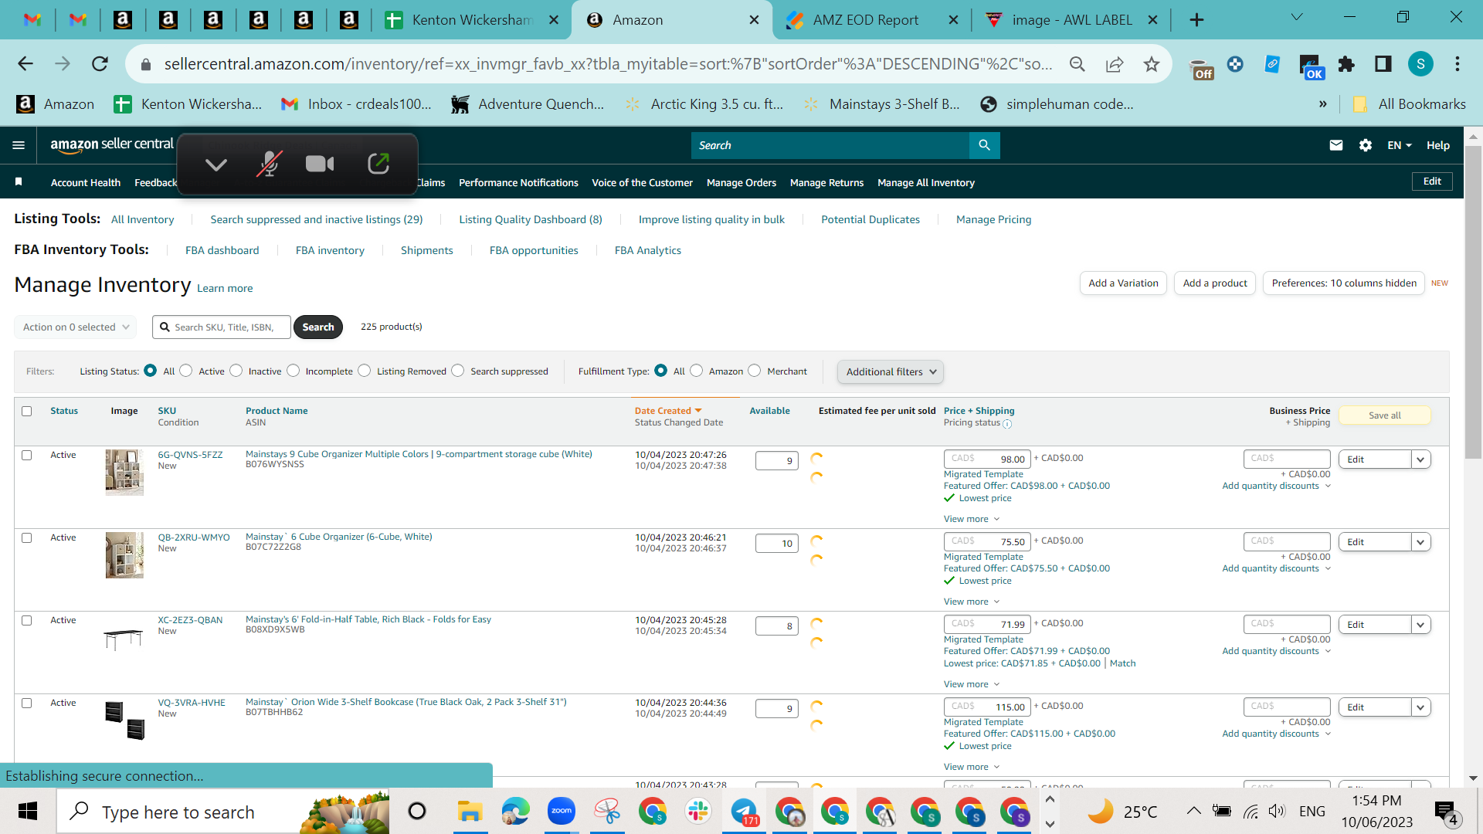Open the 9 Cube Organizer product thumbnail
The height and width of the screenshot is (834, 1483).
coord(124,472)
